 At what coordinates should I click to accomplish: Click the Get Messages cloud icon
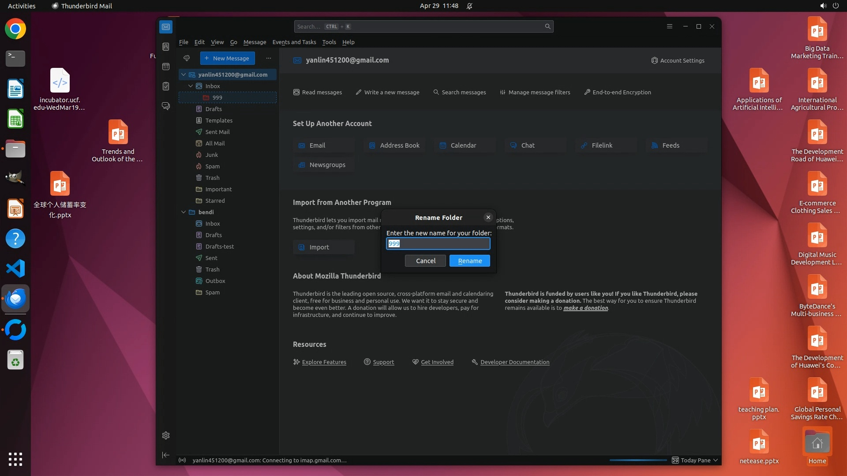point(187,58)
